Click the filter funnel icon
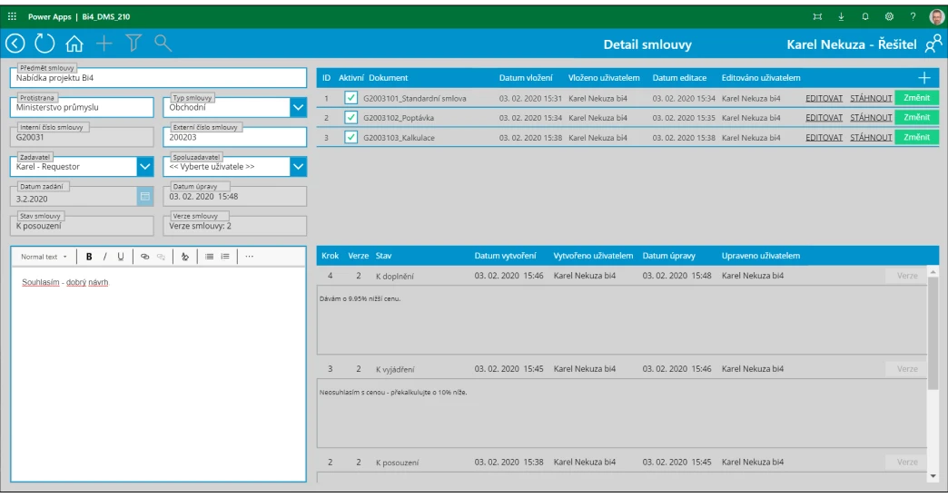The width and height of the screenshot is (948, 497). pyautogui.click(x=133, y=43)
